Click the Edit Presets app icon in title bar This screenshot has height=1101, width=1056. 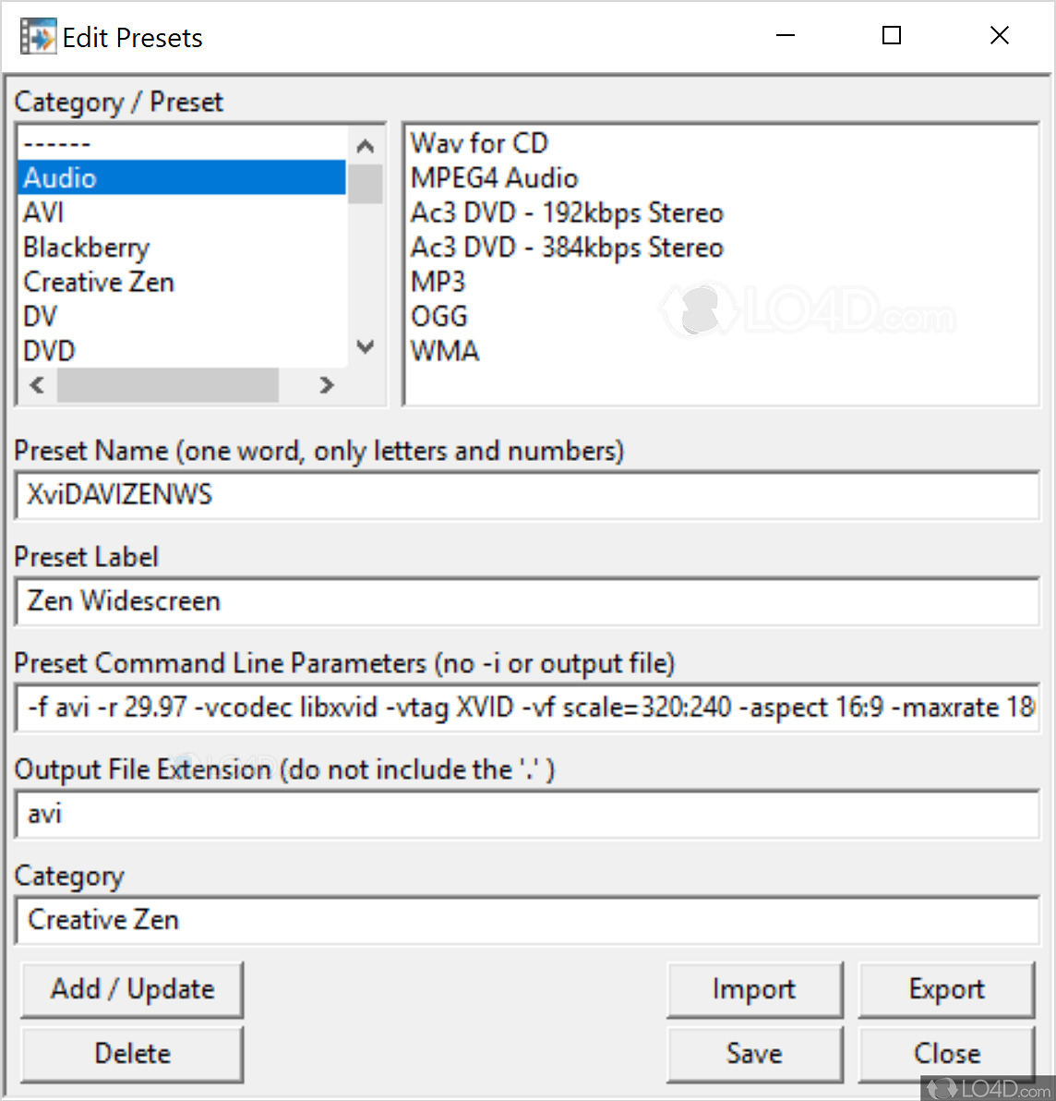pyautogui.click(x=38, y=37)
